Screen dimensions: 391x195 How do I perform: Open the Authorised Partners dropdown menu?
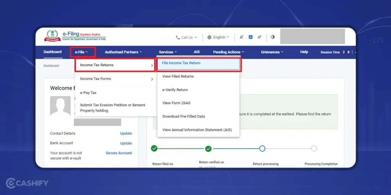click(x=123, y=52)
